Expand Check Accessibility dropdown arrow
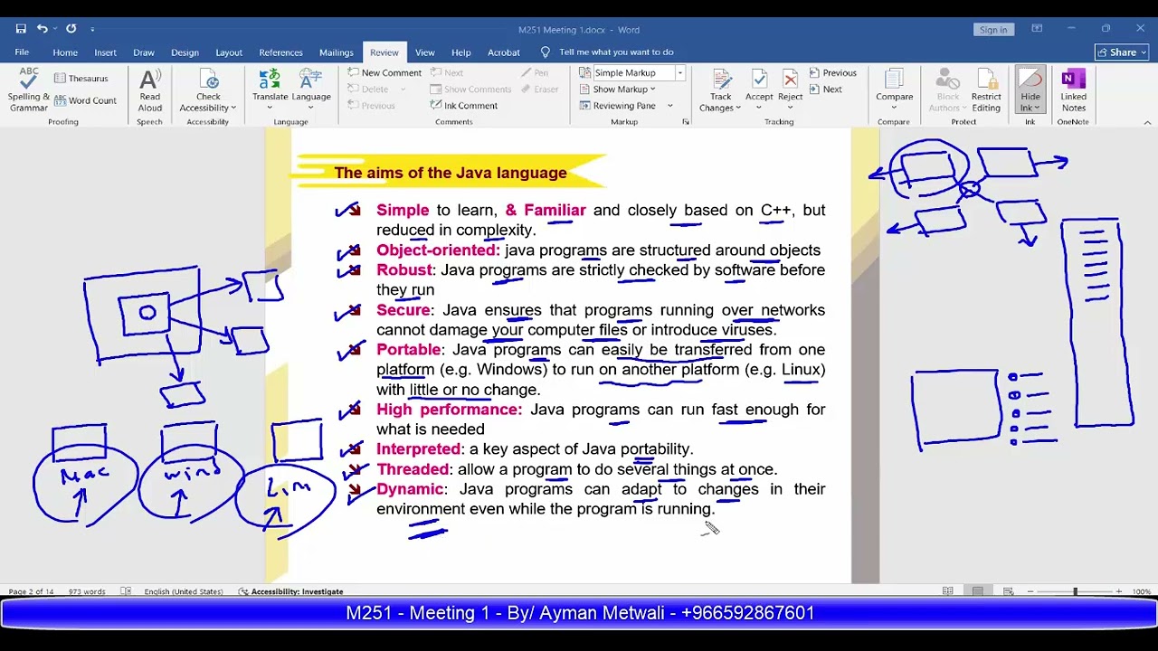Screen dimensions: 1158x651 pyautogui.click(x=233, y=108)
